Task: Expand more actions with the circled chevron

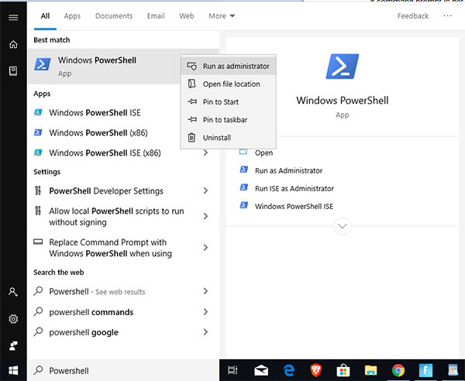Action: (x=343, y=226)
